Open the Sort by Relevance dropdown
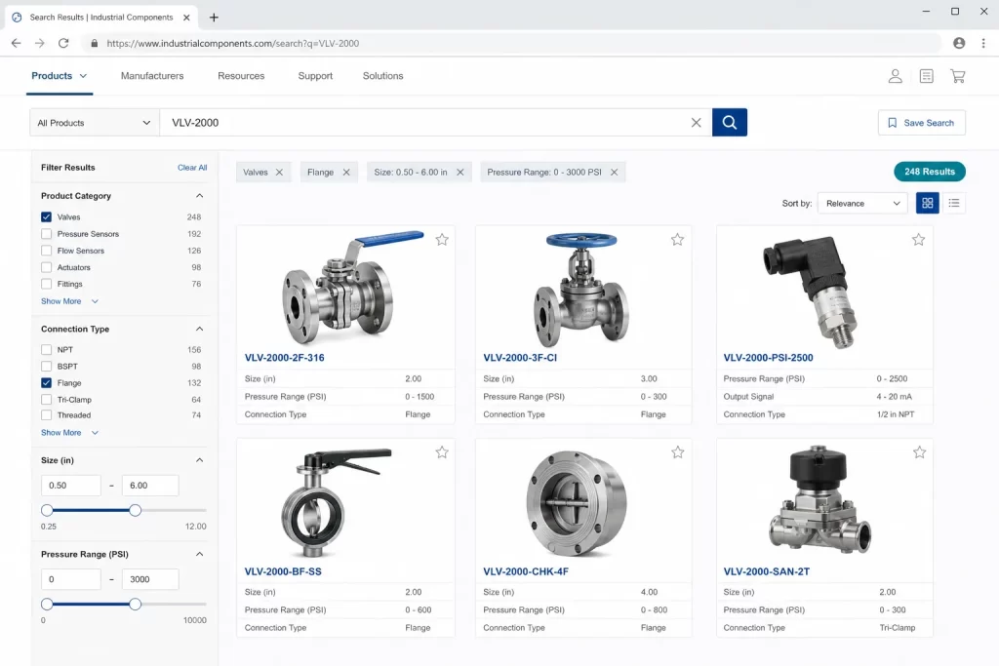Viewport: 999px width, 666px height. click(862, 203)
